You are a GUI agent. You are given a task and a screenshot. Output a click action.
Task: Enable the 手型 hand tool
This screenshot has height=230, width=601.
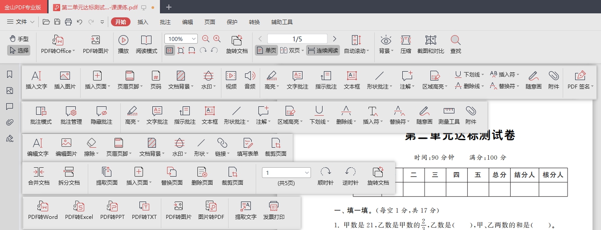pyautogui.click(x=19, y=39)
